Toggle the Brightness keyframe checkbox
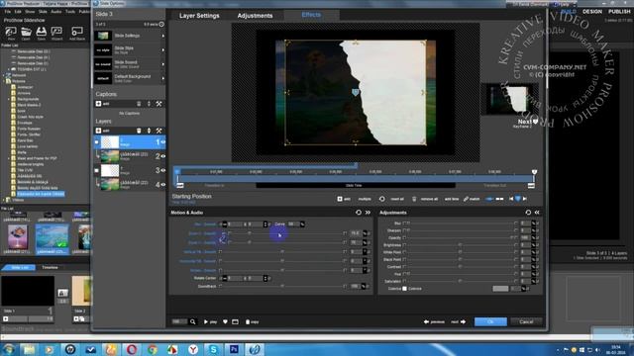Screen dimensions: 634x356 click(x=404, y=245)
